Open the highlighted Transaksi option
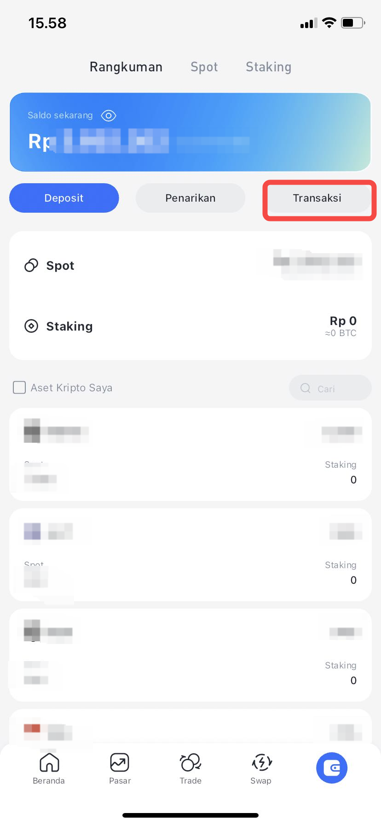 click(317, 198)
